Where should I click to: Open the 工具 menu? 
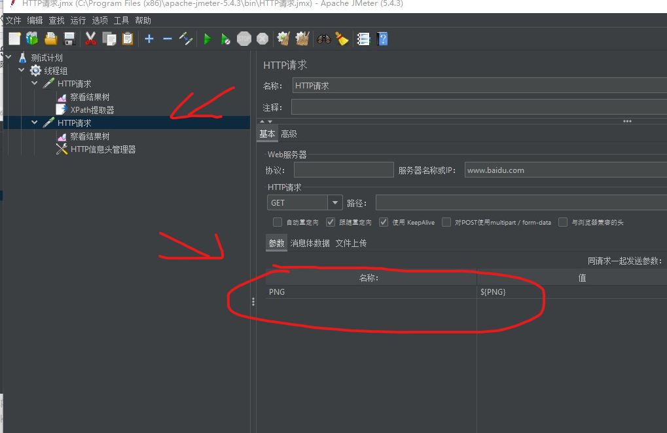121,20
